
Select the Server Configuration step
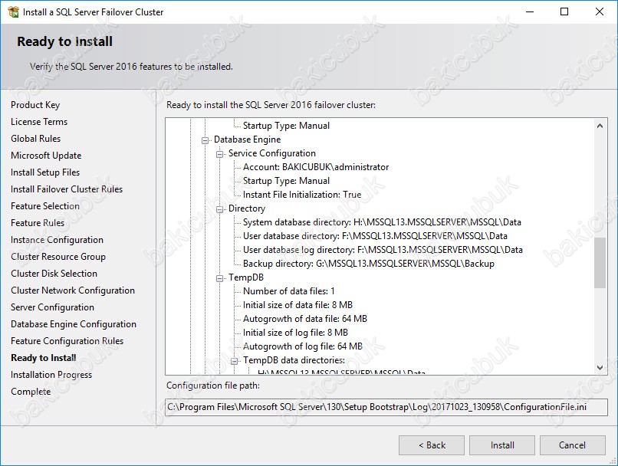click(x=52, y=307)
